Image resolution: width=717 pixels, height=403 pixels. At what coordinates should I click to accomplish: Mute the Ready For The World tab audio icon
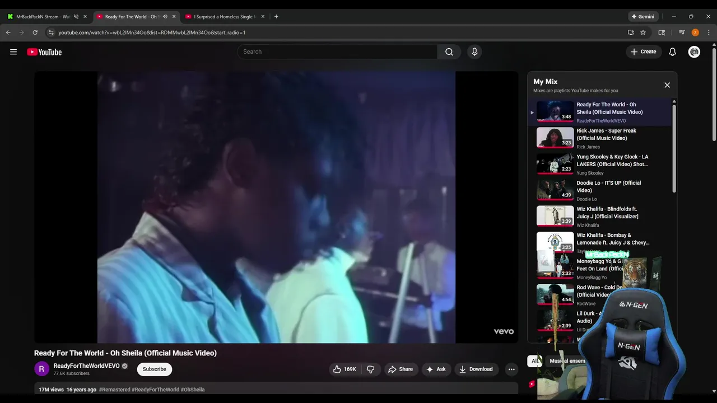tap(165, 17)
